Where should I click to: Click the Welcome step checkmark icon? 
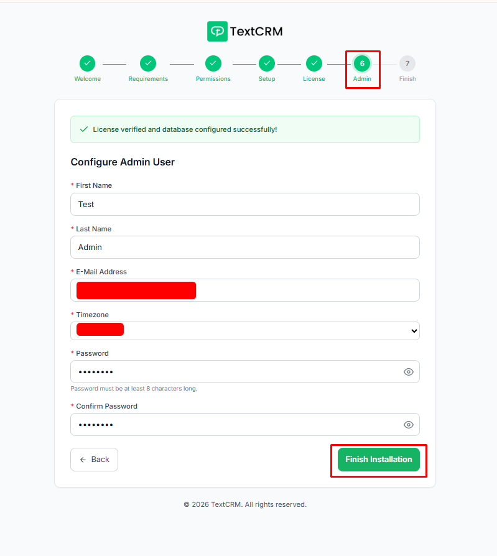tap(87, 63)
